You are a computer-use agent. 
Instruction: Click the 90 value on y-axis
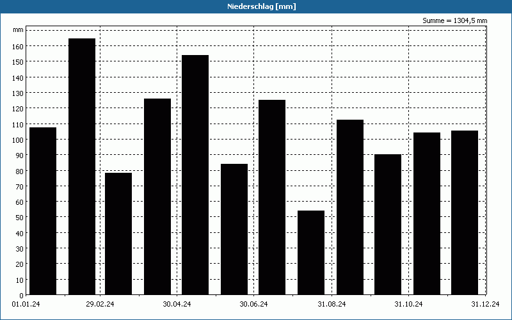coord(20,156)
